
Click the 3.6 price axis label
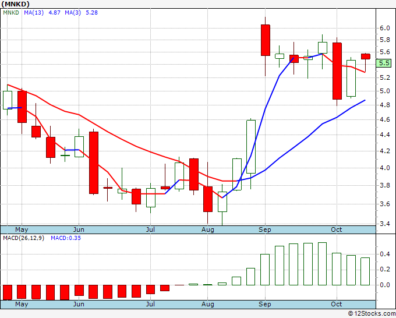click(385, 204)
